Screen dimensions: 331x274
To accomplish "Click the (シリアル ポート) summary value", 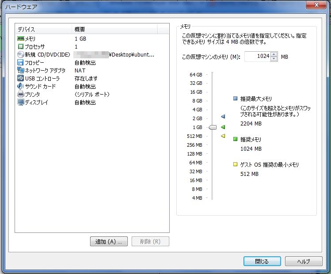I will coord(92,95).
